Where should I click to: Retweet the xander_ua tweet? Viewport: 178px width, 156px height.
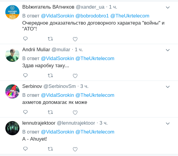click(x=50, y=39)
